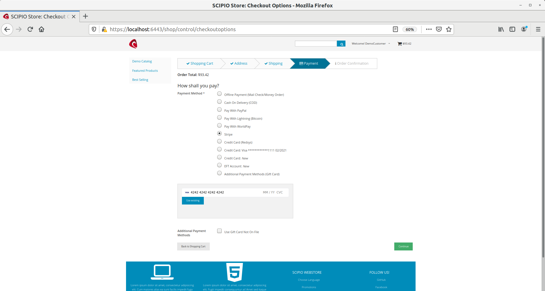Click the Use existing button

coord(193,201)
